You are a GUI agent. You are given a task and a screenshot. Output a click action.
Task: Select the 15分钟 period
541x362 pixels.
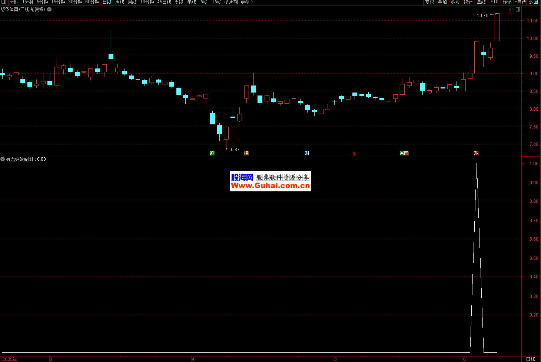point(58,2)
